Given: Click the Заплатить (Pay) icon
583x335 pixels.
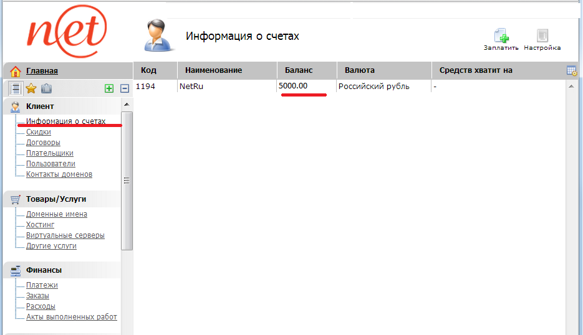Looking at the screenshot, I should [x=501, y=37].
